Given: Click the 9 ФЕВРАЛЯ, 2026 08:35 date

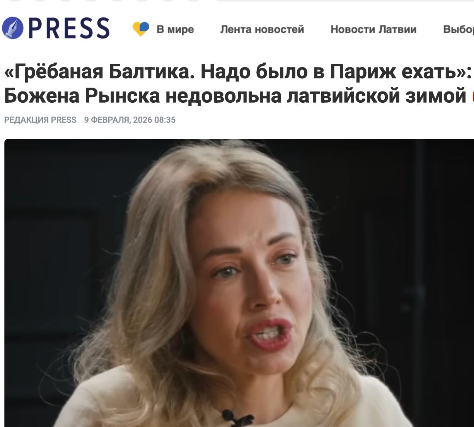Looking at the screenshot, I should tap(130, 120).
